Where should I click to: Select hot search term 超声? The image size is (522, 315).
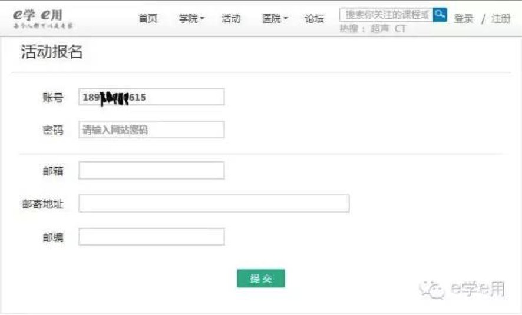pos(377,29)
